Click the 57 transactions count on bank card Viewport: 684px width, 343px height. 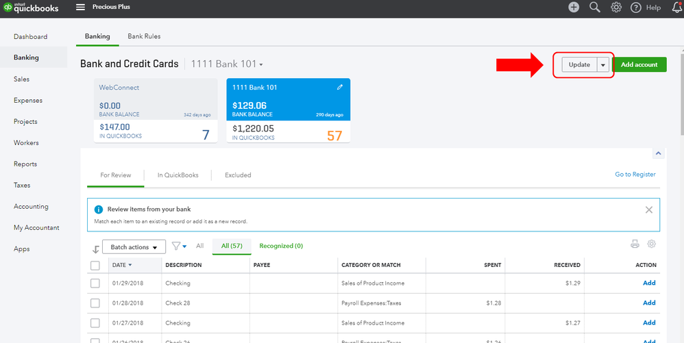[334, 136]
